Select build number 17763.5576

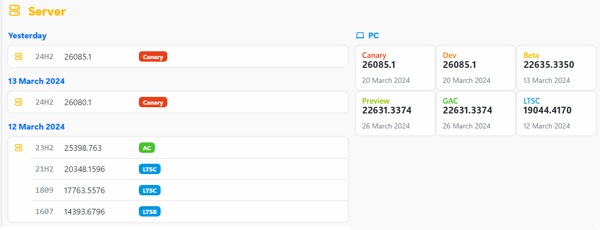coord(84,190)
